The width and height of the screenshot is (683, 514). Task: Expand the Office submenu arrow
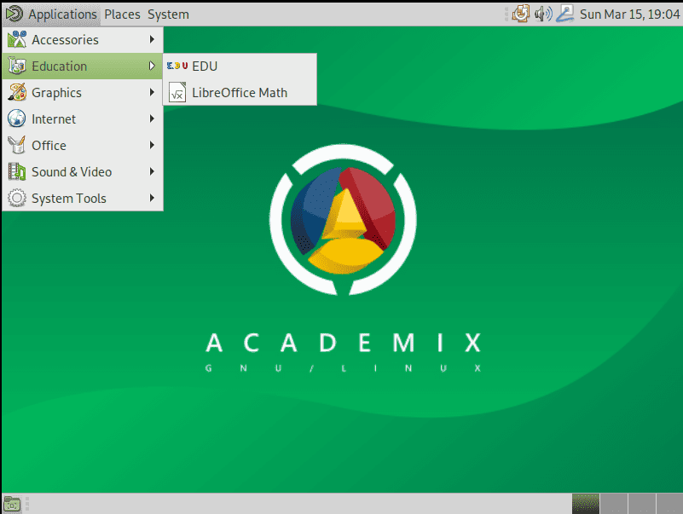click(x=152, y=145)
